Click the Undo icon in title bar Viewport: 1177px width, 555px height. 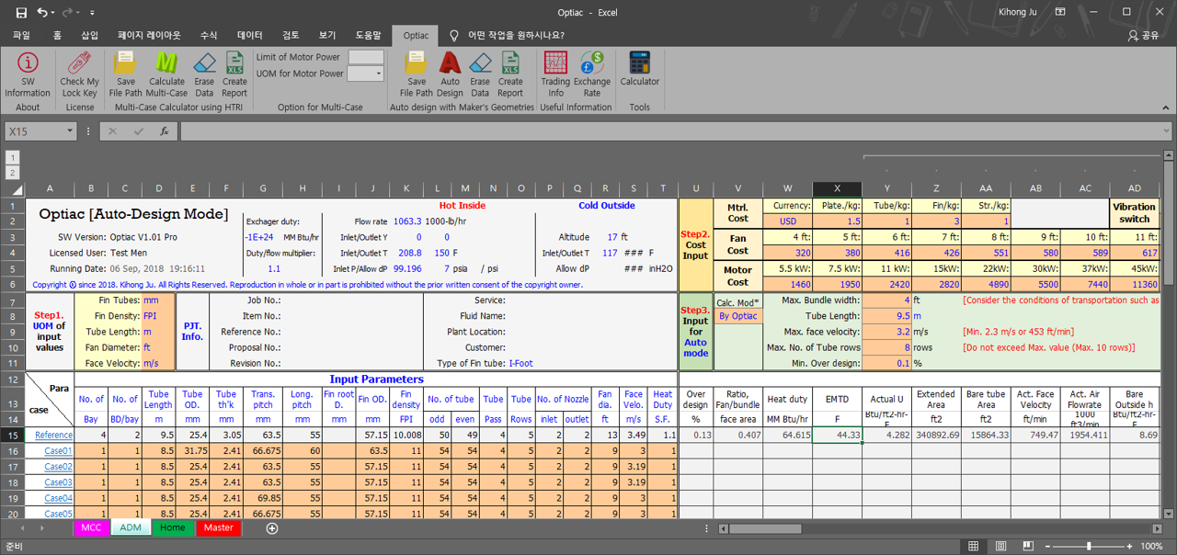[x=42, y=12]
